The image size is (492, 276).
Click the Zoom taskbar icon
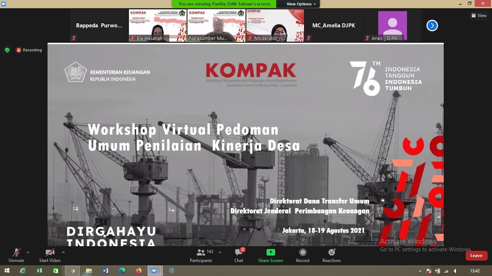coord(155,271)
